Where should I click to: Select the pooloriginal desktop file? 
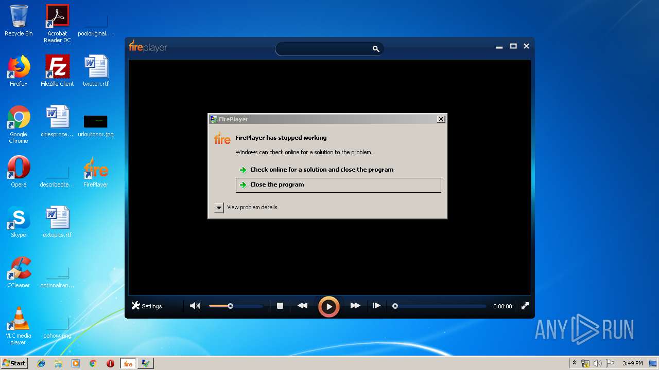pyautogui.click(x=96, y=26)
